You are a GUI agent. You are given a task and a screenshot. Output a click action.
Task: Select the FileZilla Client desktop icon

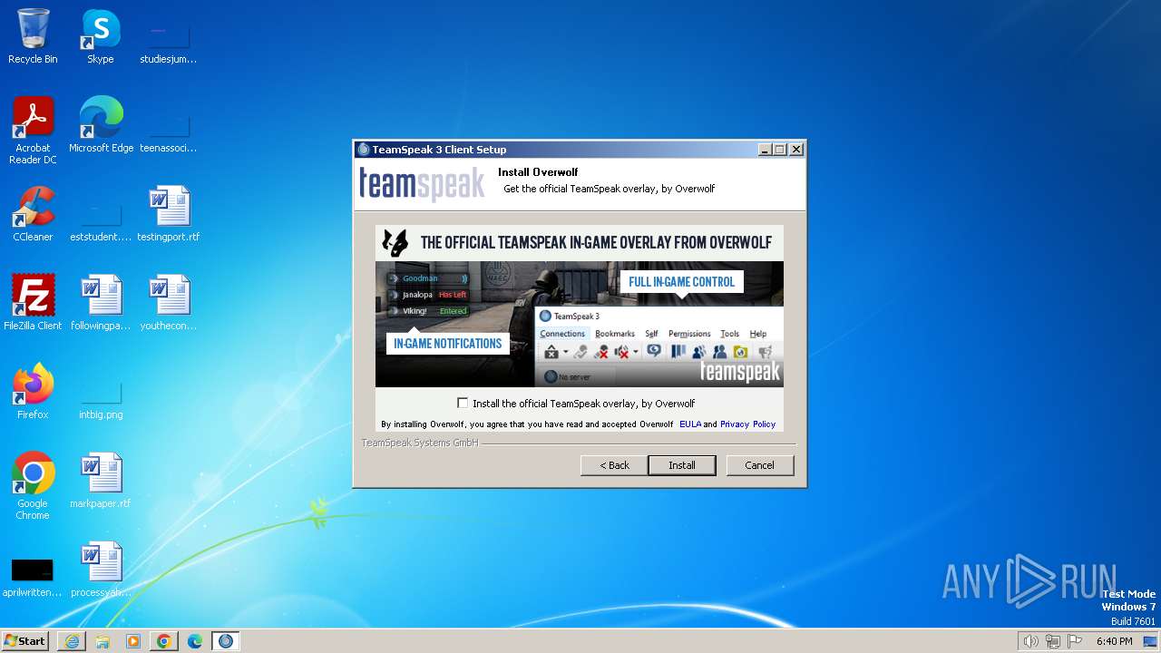click(33, 303)
